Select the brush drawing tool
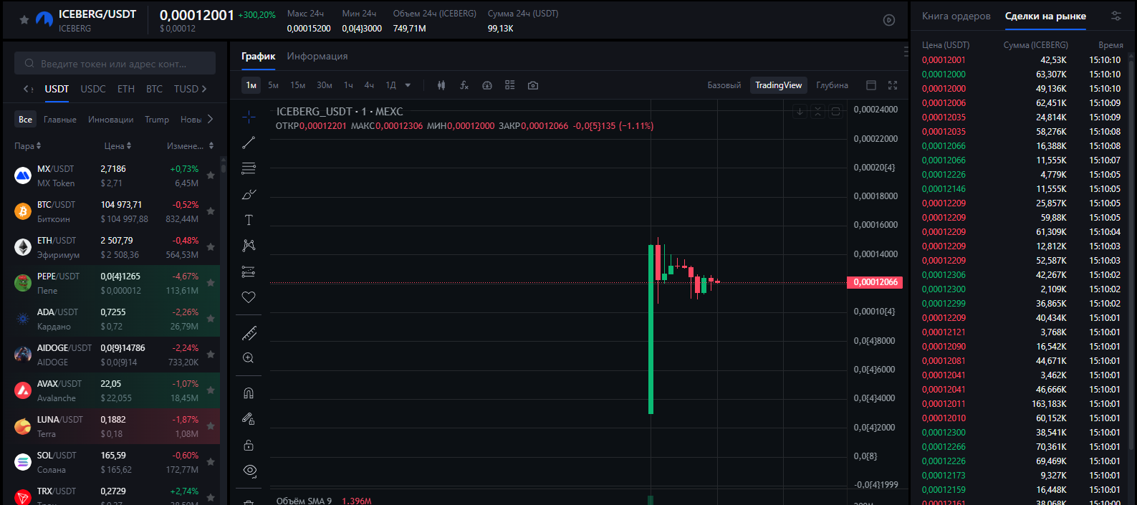The image size is (1137, 505). click(249, 194)
